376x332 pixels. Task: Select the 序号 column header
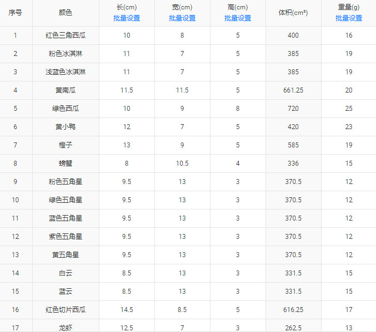[16, 12]
